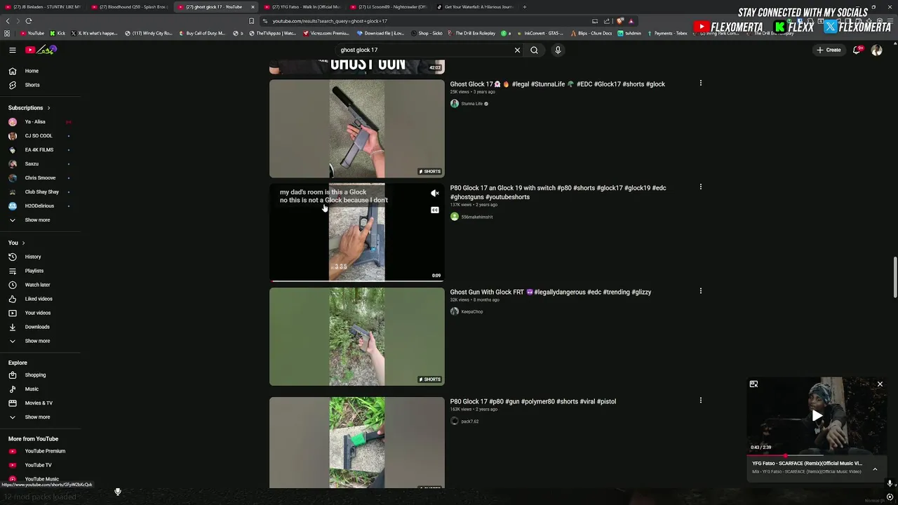Toggle captions on the hovered preview
Screen dimensions: 898x505
tap(435, 210)
